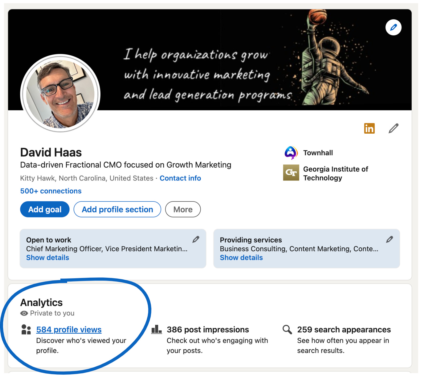421x376 pixels.
Task: Click the Private to you eye icon
Action: [24, 313]
